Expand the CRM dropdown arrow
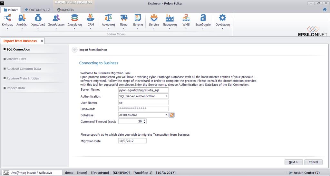Image resolution: width=330 pixels, height=176 pixels. 91,28
